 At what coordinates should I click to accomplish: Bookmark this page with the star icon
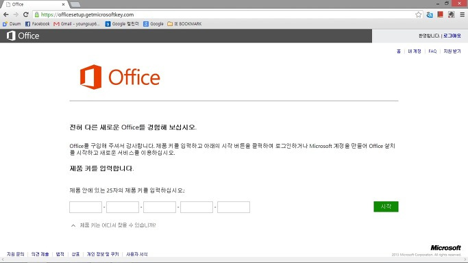point(419,14)
